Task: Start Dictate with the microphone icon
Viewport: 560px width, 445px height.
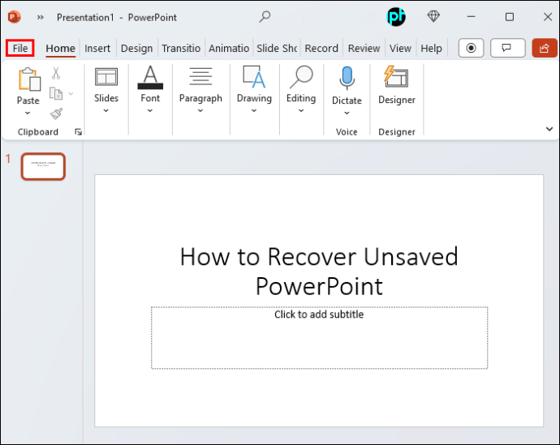Action: (347, 79)
